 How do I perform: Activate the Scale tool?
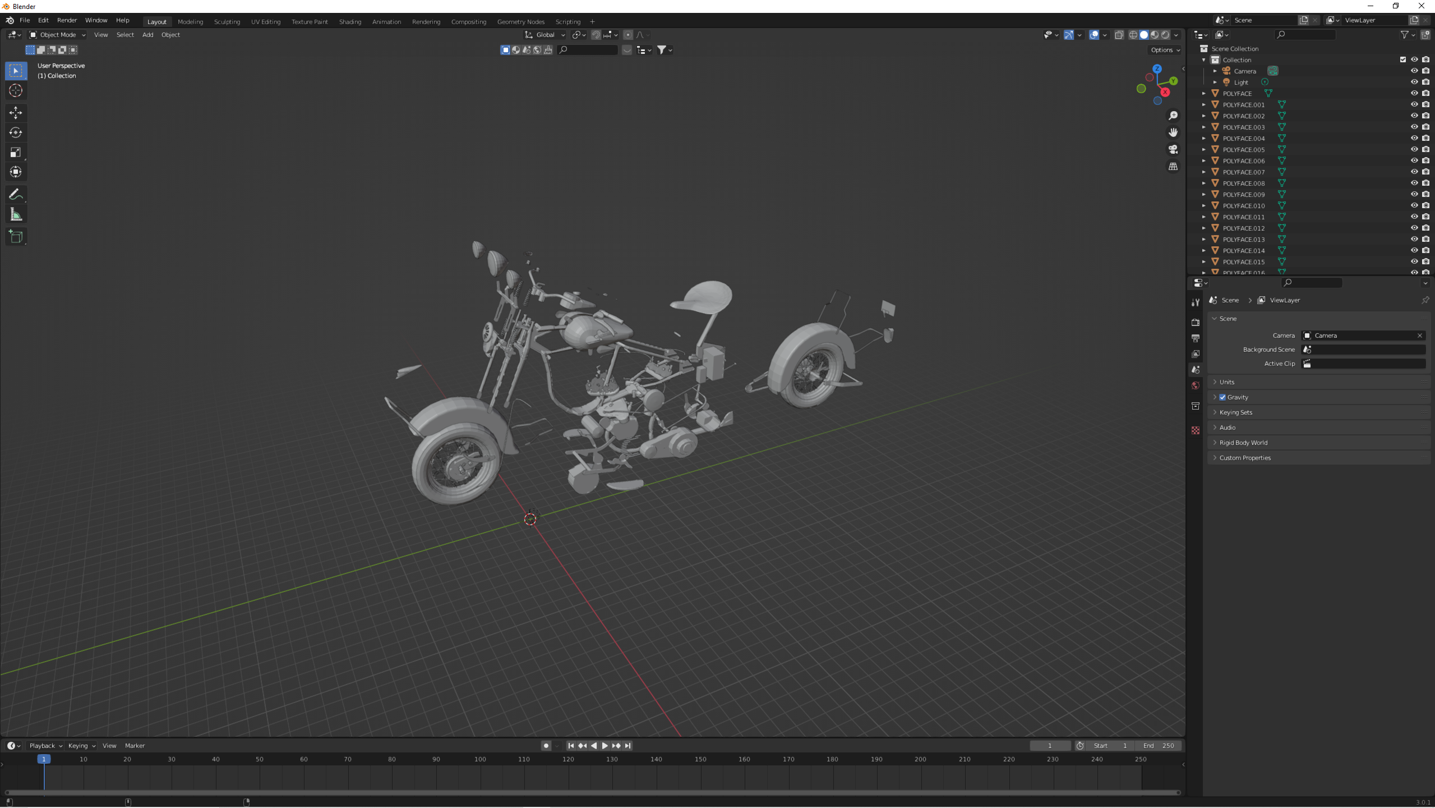tap(16, 153)
